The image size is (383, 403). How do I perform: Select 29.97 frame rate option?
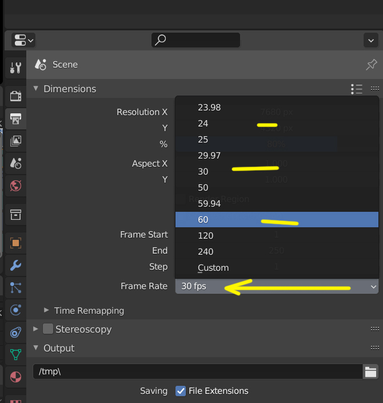point(209,156)
